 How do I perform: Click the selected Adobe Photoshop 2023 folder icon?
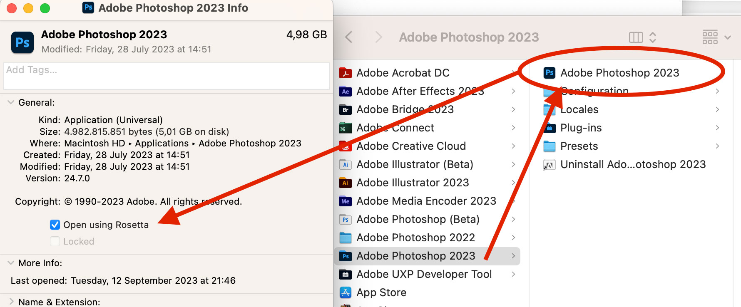(346, 256)
